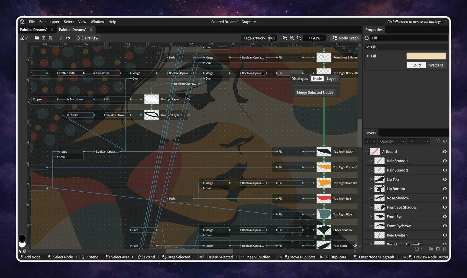
Task: Select Display as Node option
Action: (317, 79)
